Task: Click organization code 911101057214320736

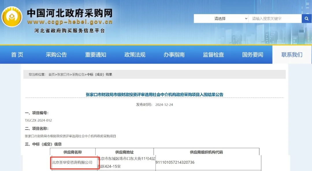Action: (x=175, y=162)
